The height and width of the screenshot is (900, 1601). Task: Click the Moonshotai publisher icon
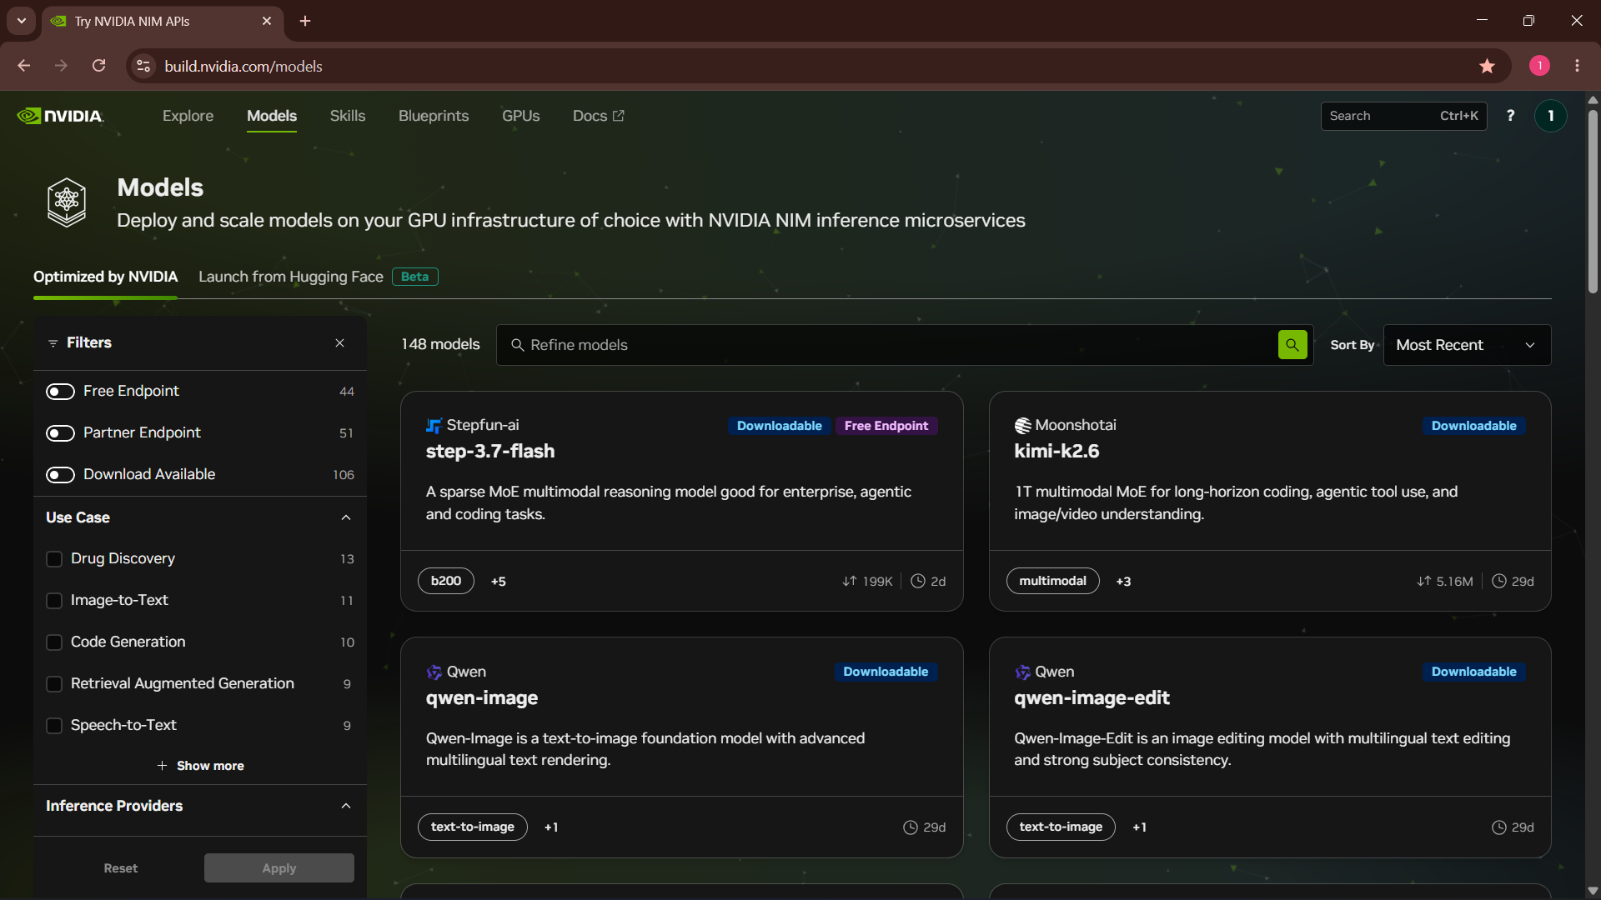[x=1022, y=426]
